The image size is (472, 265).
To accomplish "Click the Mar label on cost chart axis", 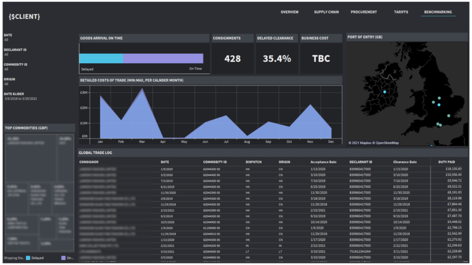I will pos(142,142).
